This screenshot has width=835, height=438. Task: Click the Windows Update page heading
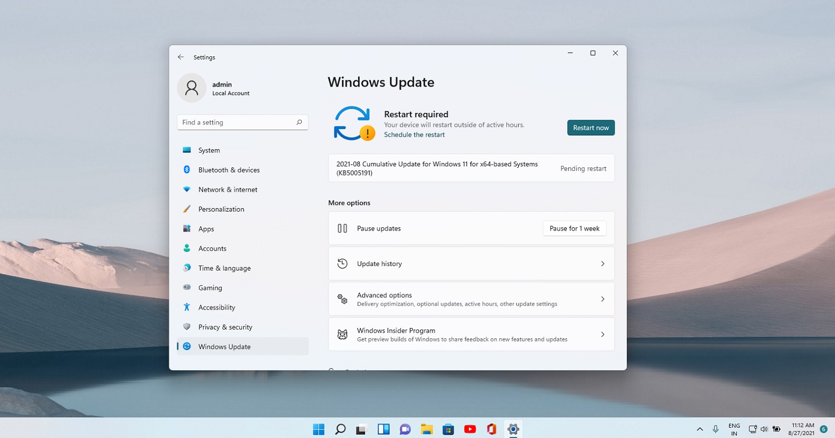click(x=381, y=82)
